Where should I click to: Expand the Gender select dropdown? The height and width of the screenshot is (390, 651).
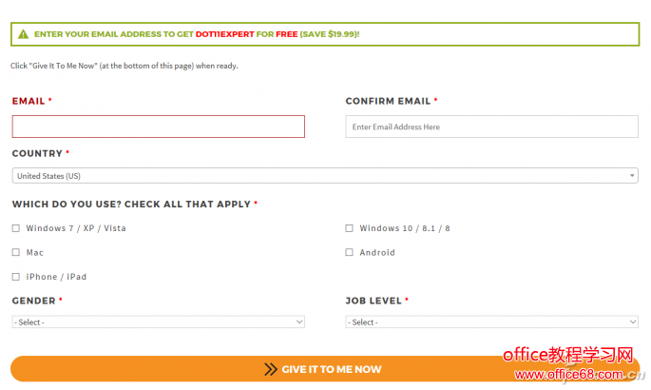coord(158,322)
